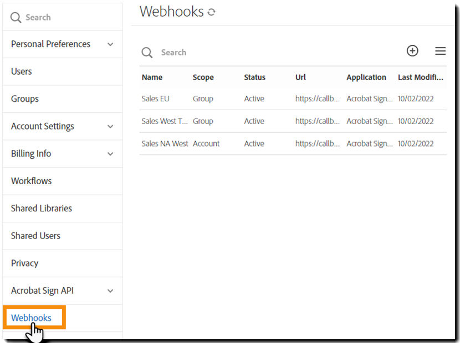Open the webhook list options menu icon

coord(440,50)
